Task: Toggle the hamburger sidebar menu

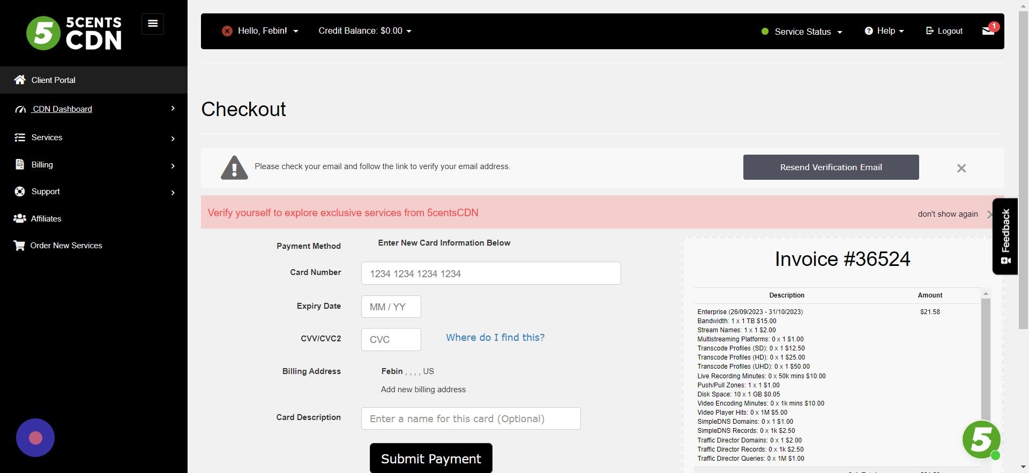Action: [153, 24]
